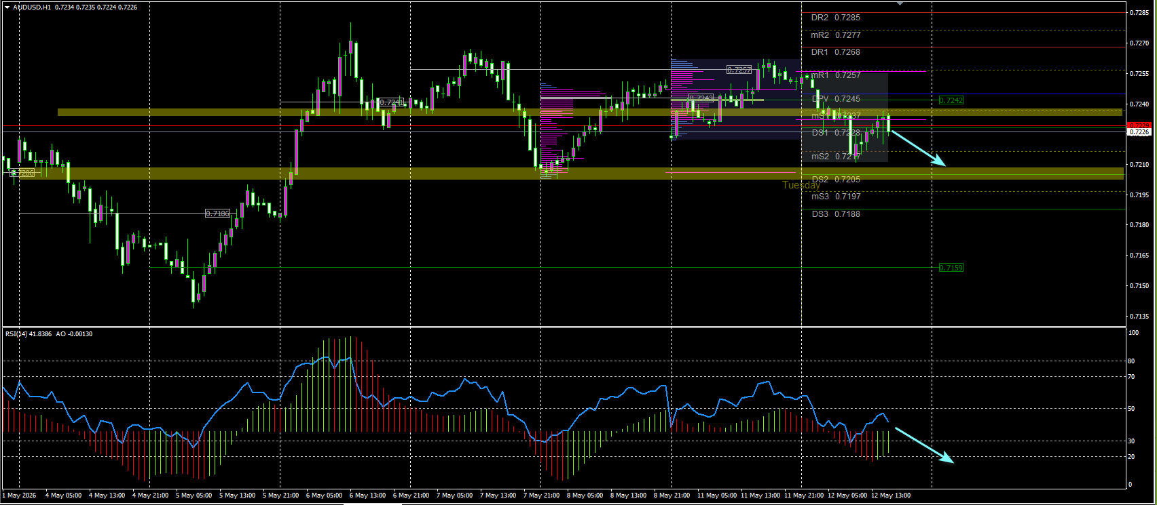Select the DPV 0.7245 pivot label
The height and width of the screenshot is (505, 1157).
(835, 99)
